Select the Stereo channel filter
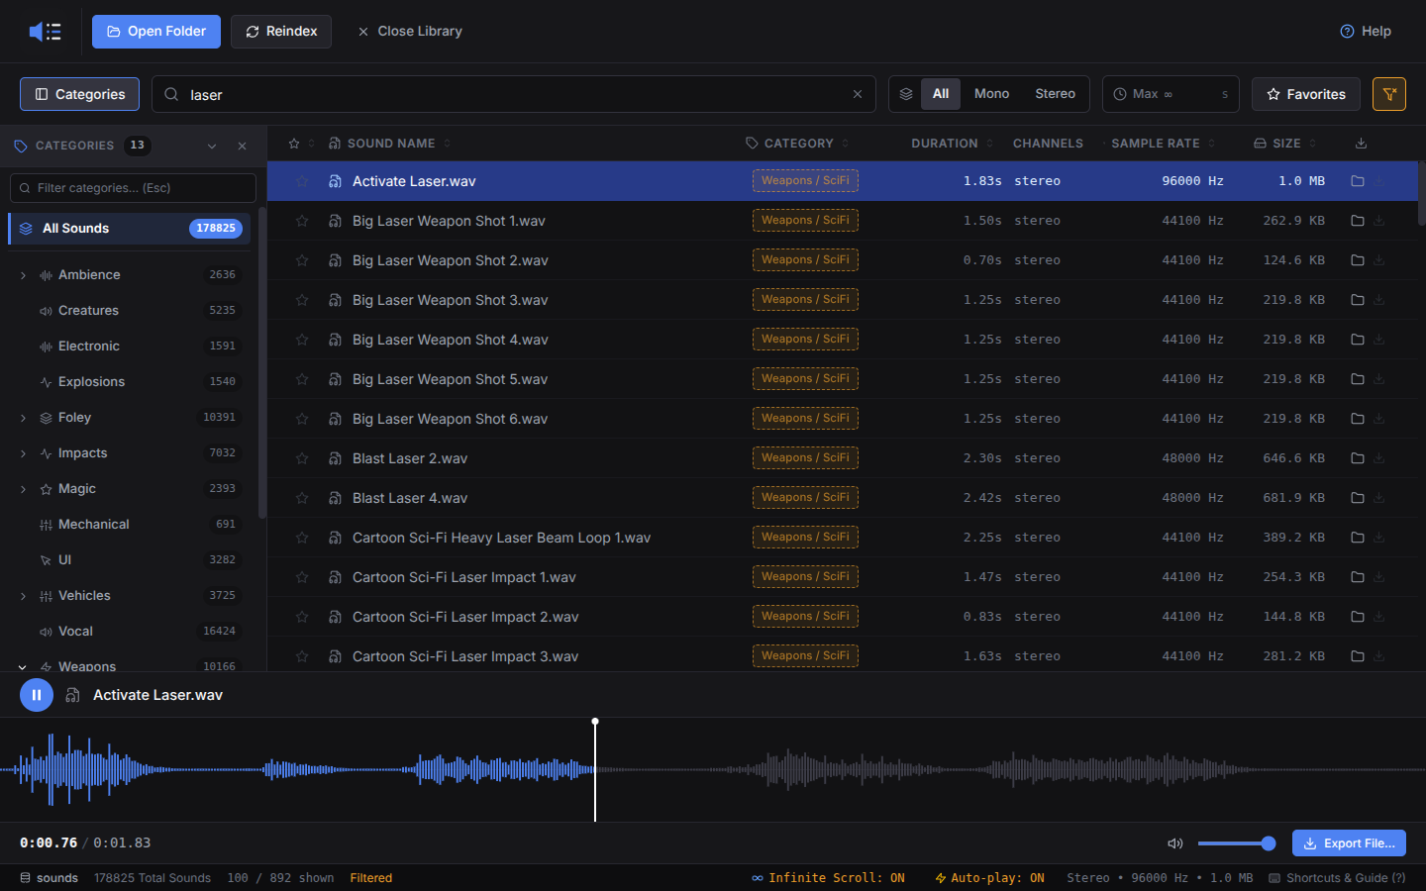Image resolution: width=1426 pixels, height=891 pixels. [1055, 94]
